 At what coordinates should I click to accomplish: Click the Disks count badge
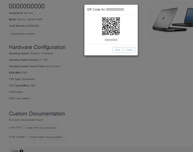[21, 151]
